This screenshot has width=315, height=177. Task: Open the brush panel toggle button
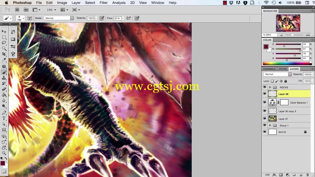point(30,18)
